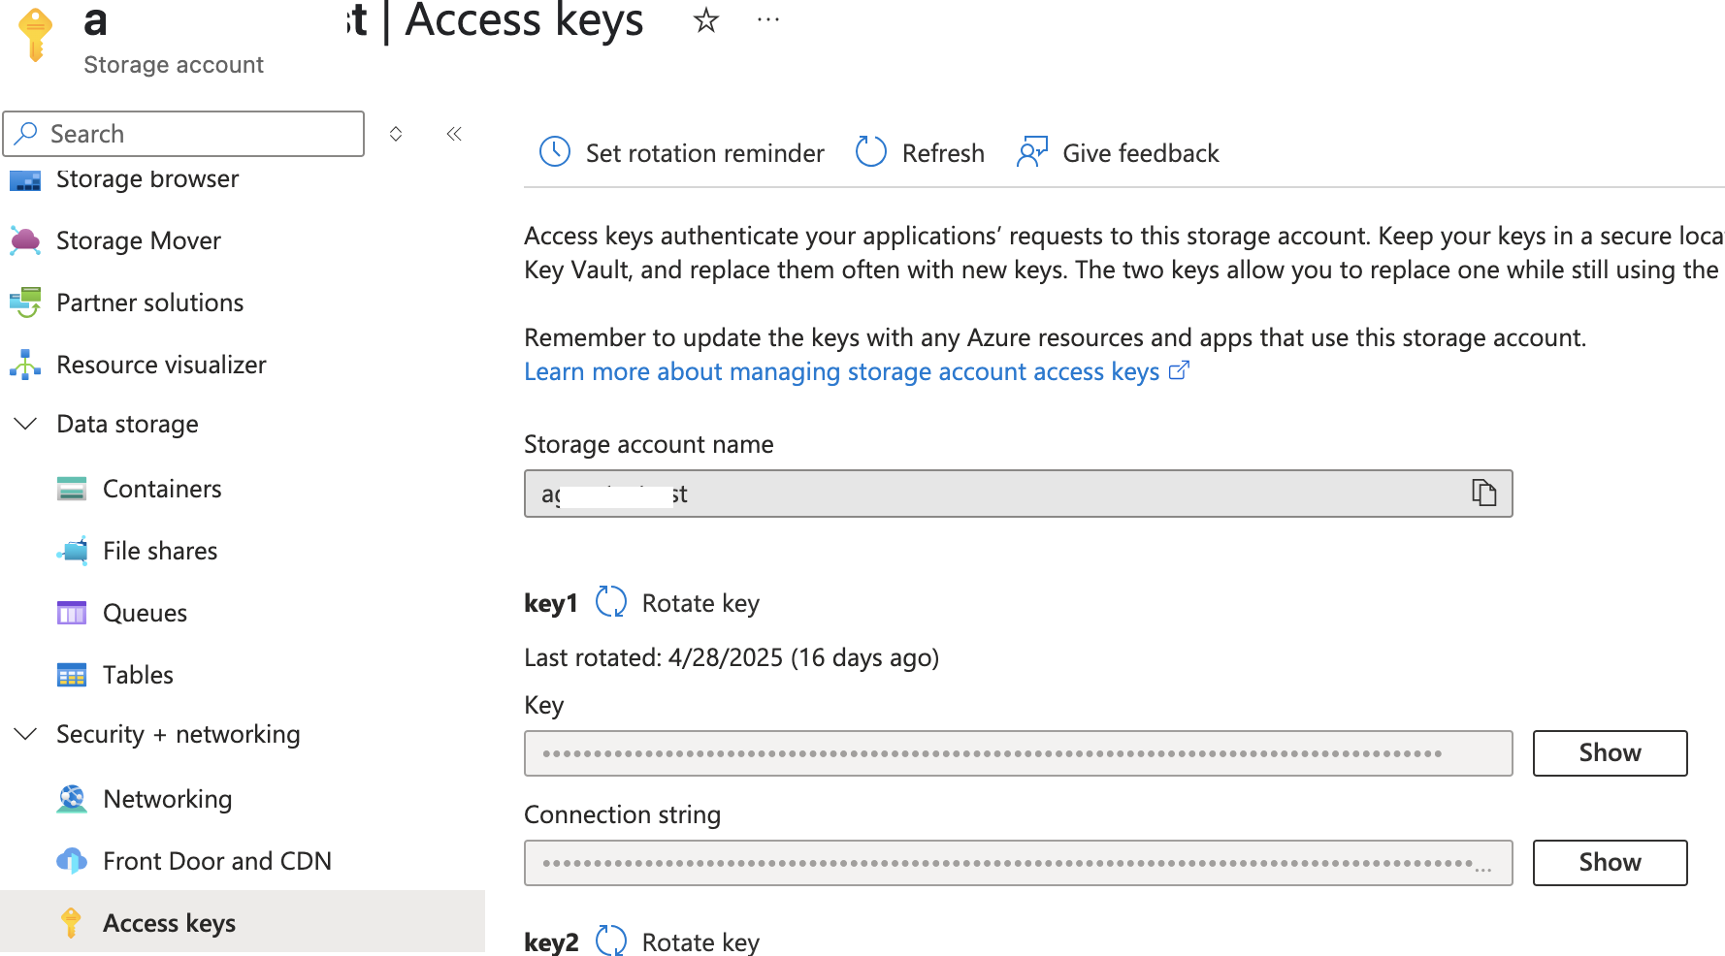Click the Networking globe icon

72,799
